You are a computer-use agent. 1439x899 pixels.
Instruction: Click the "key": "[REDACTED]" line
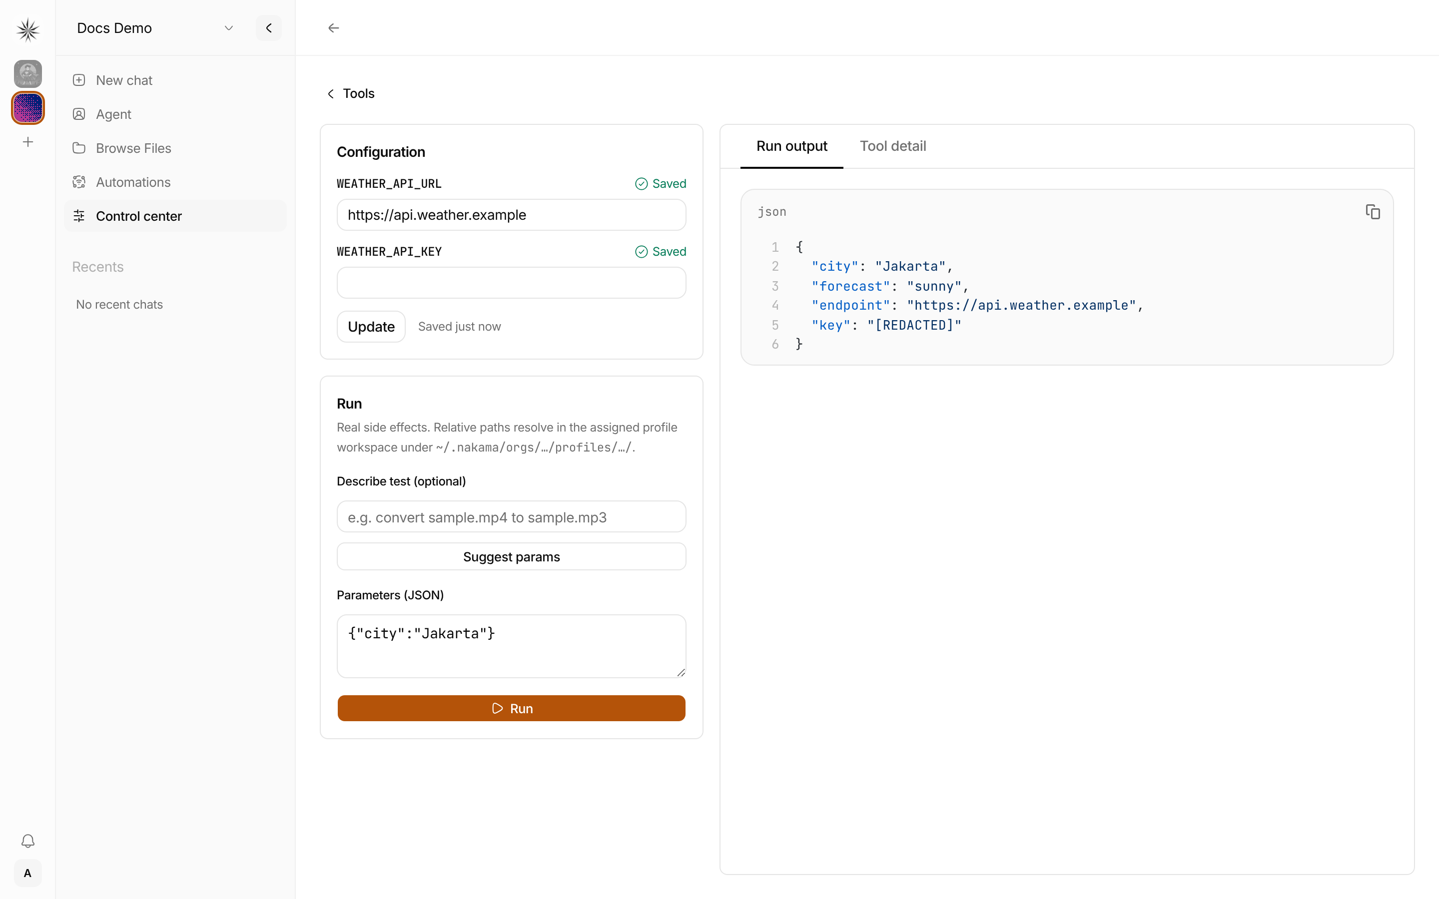click(x=886, y=325)
